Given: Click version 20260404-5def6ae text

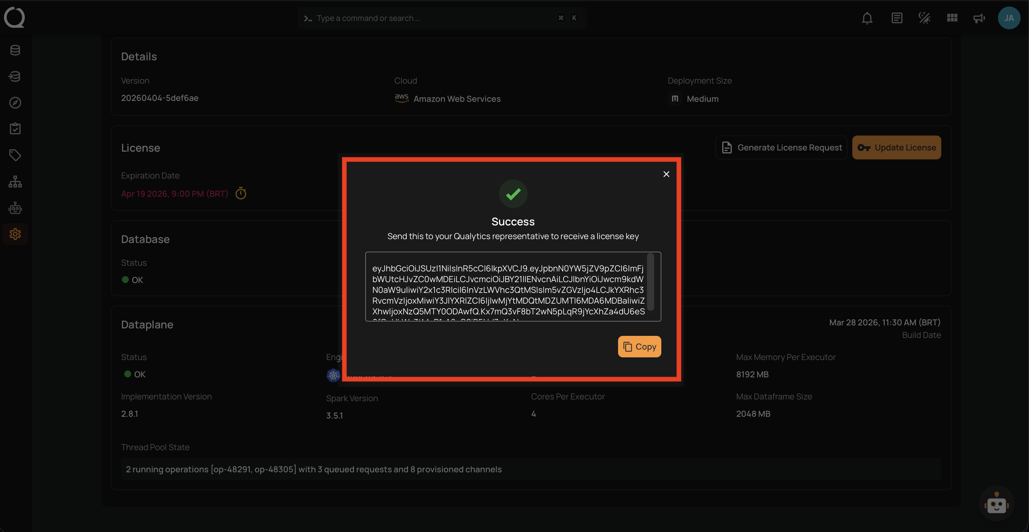Looking at the screenshot, I should coord(160,98).
